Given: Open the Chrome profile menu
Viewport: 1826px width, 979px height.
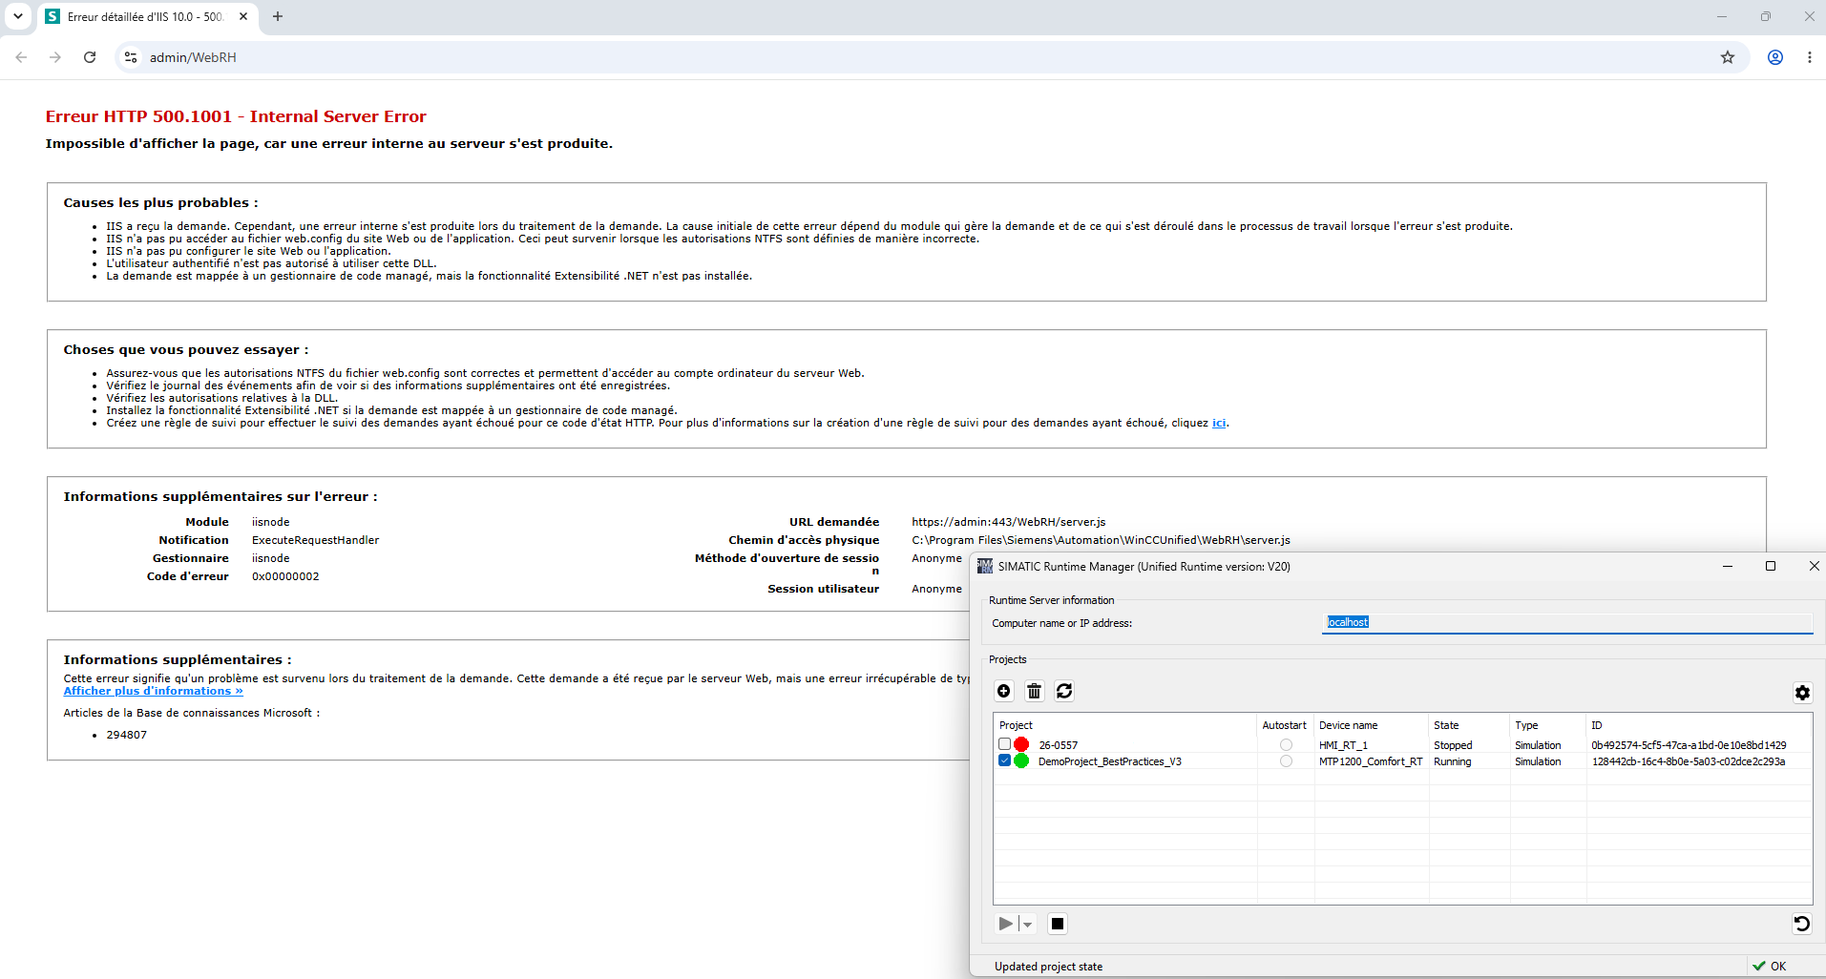Looking at the screenshot, I should (x=1775, y=57).
